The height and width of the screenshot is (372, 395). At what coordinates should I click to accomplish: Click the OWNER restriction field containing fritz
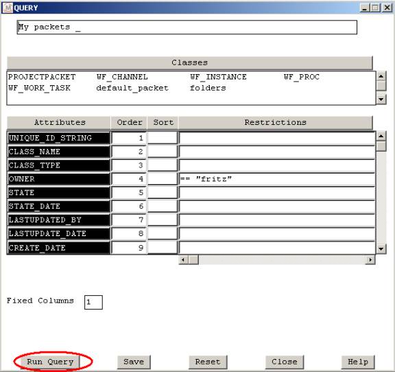[x=277, y=179]
